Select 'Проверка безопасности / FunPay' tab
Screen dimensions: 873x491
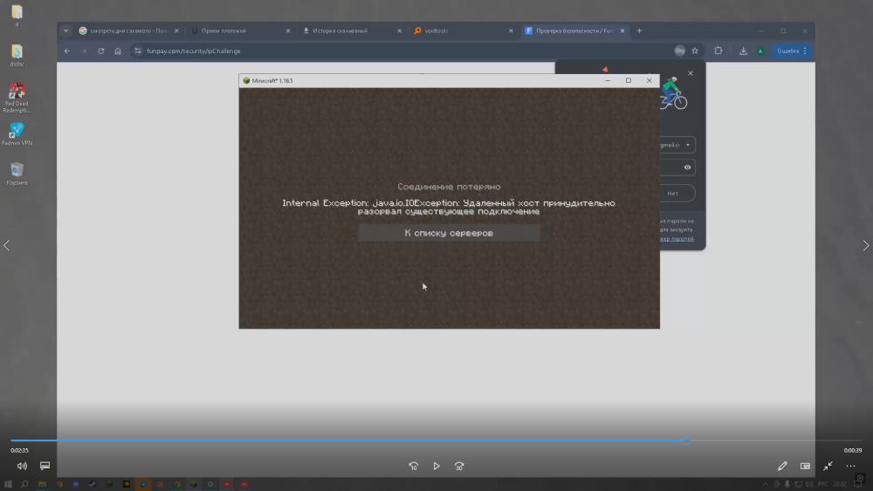(574, 31)
